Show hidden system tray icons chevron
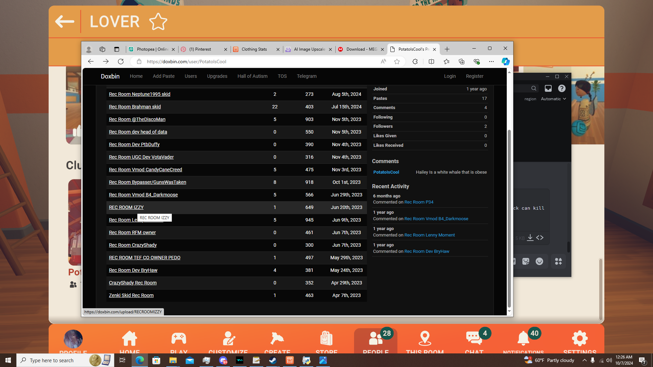Viewport: 653px width, 367px height. click(584, 360)
